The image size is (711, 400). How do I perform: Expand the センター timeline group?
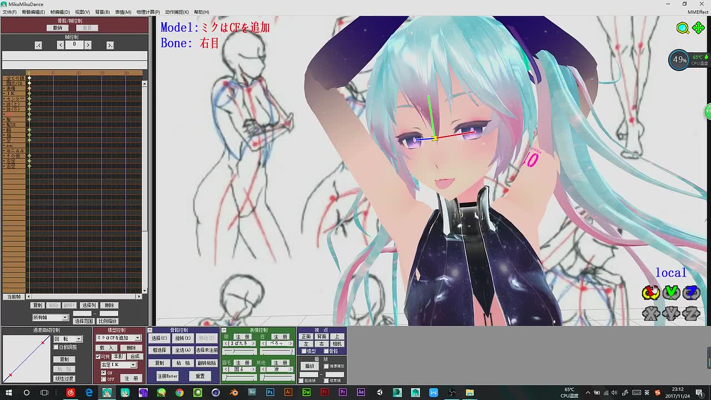[4, 98]
